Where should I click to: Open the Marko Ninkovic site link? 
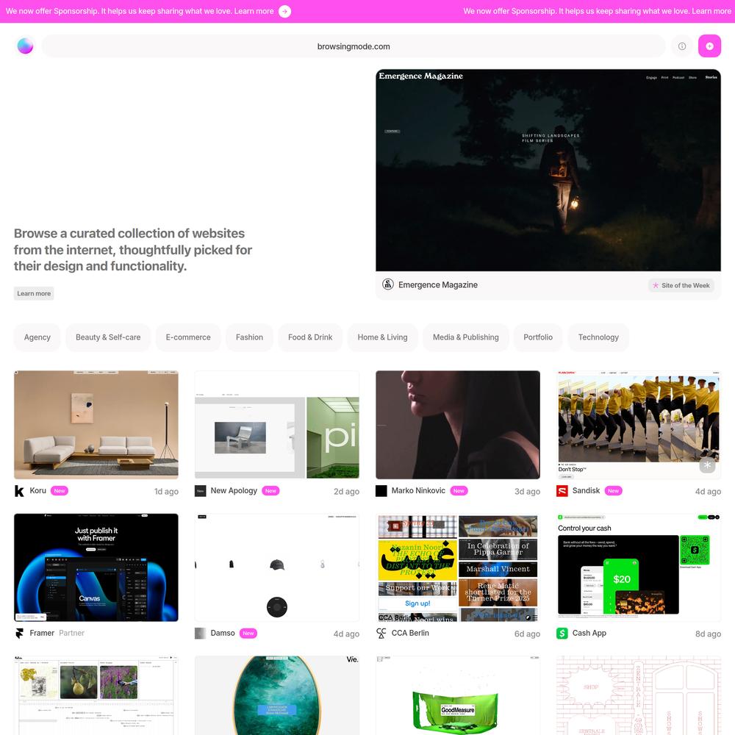(x=418, y=490)
